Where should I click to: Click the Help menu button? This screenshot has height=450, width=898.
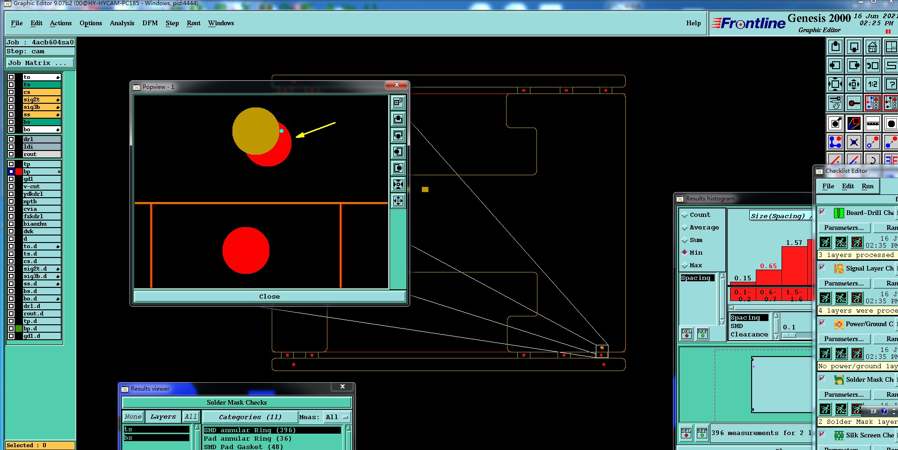click(x=693, y=23)
